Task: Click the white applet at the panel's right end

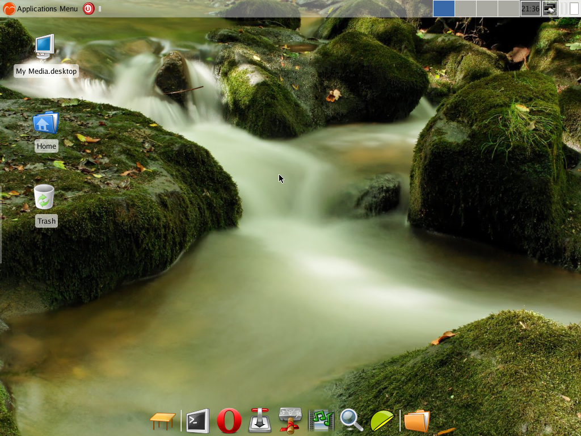Action: [x=574, y=9]
